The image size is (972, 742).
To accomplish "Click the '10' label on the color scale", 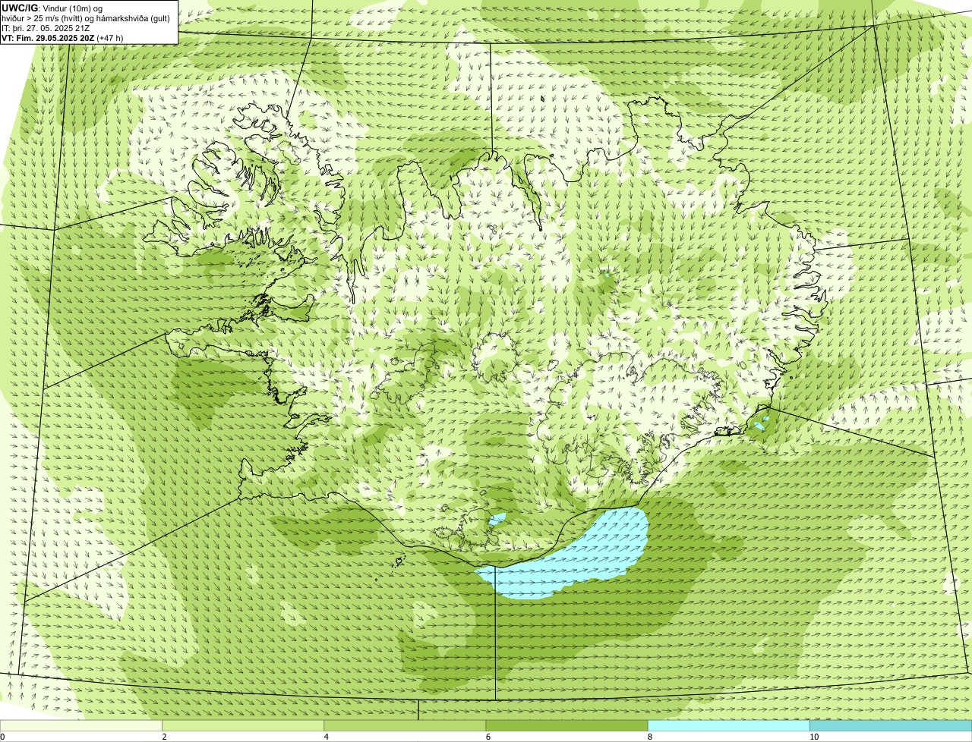I will (814, 737).
